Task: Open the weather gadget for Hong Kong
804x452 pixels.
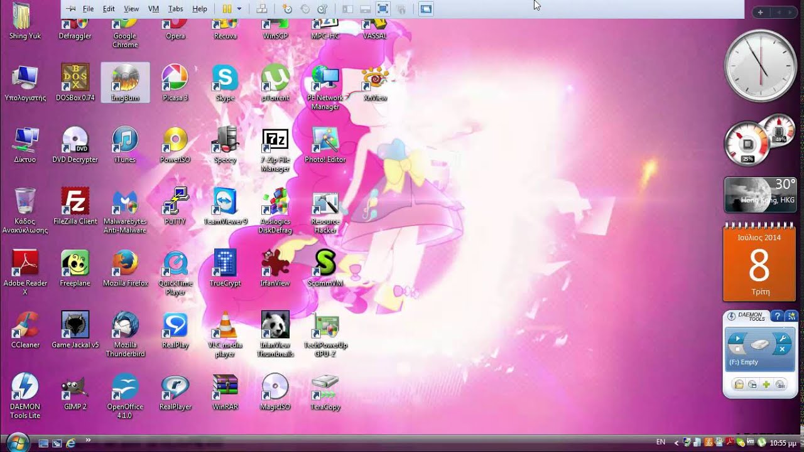Action: point(760,195)
